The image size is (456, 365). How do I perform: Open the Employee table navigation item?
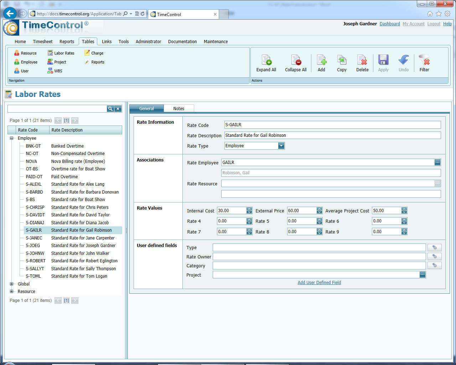click(x=26, y=62)
